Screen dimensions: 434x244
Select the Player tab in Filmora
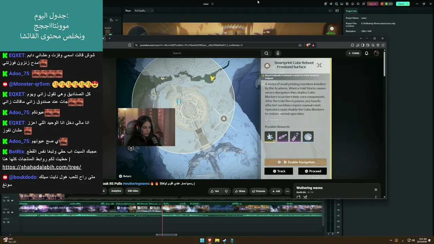point(128,11)
